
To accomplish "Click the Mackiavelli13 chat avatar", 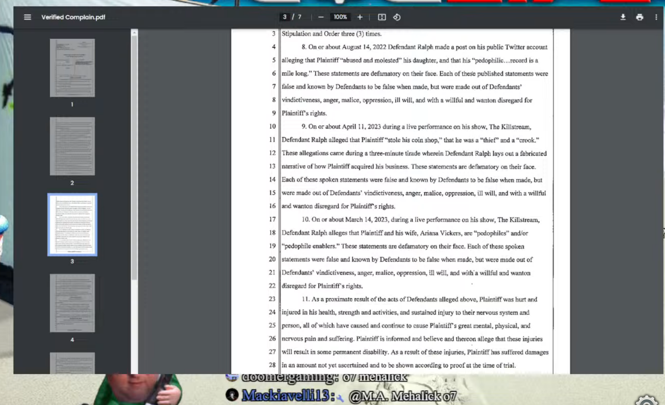I will [232, 395].
